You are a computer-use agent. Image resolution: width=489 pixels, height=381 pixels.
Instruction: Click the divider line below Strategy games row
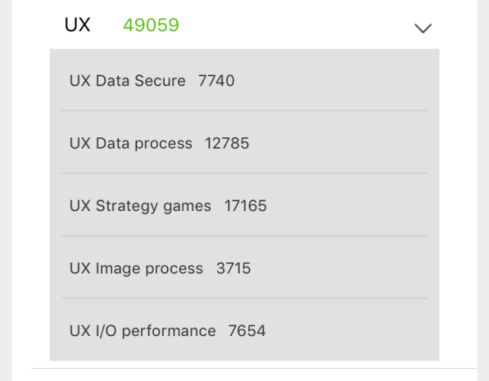pyautogui.click(x=244, y=235)
